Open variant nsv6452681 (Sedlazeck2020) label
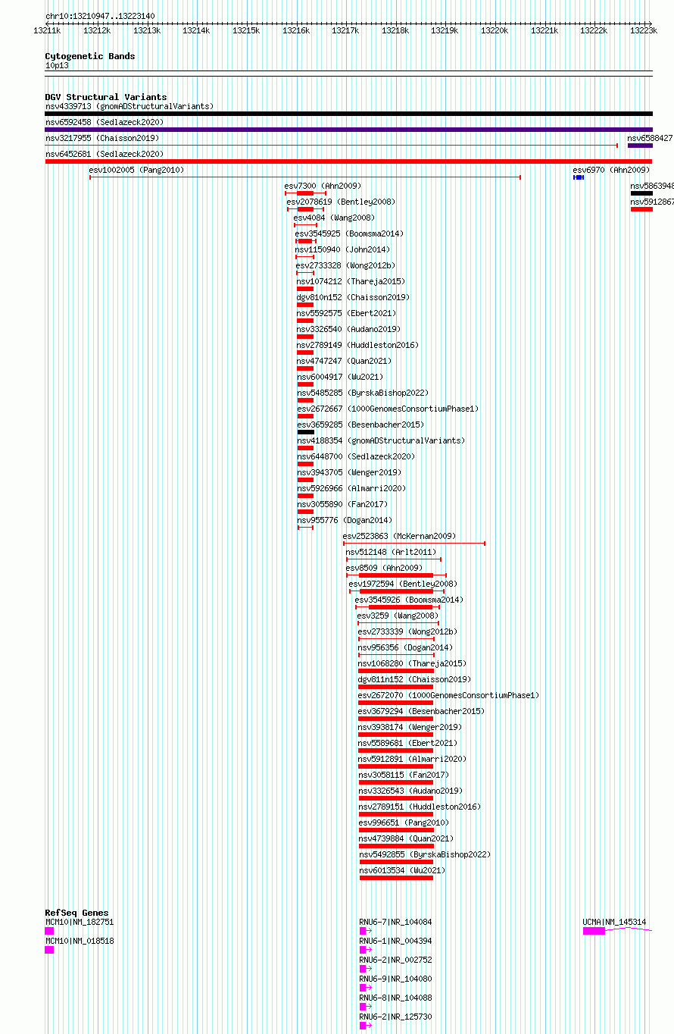 coord(105,154)
